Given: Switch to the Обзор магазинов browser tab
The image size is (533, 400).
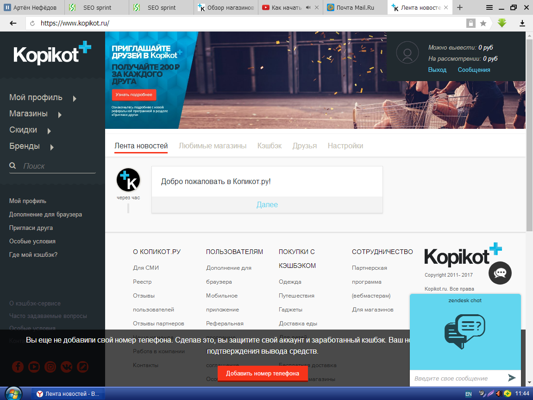Looking at the screenshot, I should pyautogui.click(x=226, y=7).
